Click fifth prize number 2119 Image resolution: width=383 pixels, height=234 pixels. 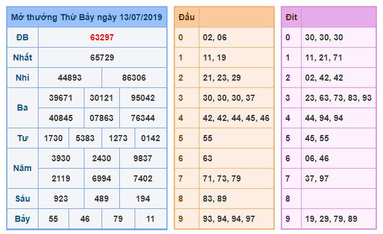click(x=61, y=178)
